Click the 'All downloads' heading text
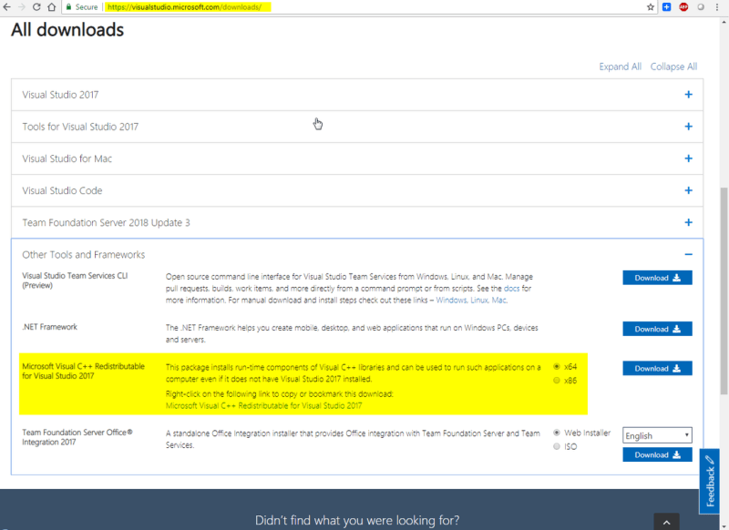Screen dimensions: 729x530 [67, 30]
